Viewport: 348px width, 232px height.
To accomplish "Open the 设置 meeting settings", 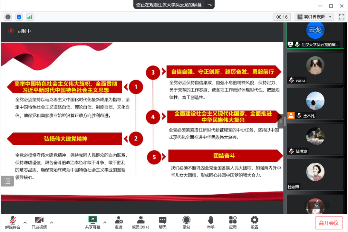I will pyautogui.click(x=254, y=222).
